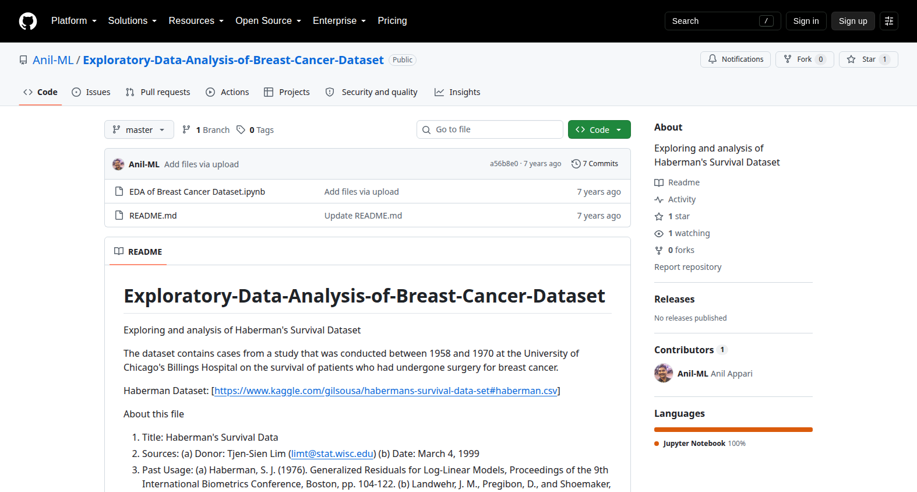This screenshot has width=917, height=492.
Task: Open the Anil-ML owner link
Action: tap(53, 60)
